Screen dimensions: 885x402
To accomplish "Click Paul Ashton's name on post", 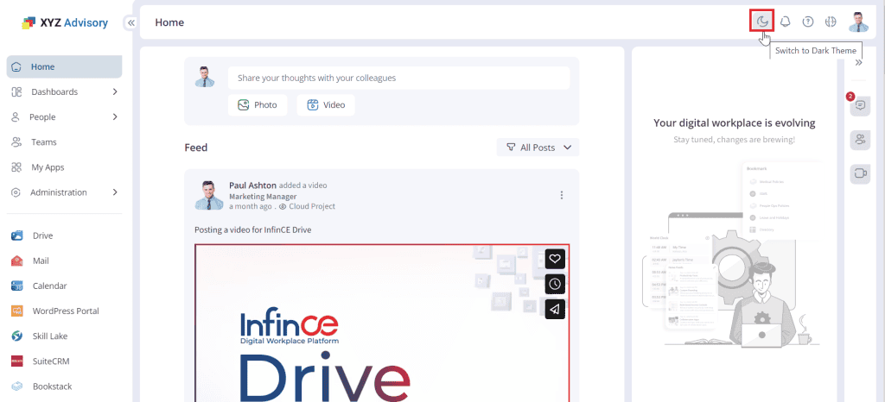I will point(253,185).
